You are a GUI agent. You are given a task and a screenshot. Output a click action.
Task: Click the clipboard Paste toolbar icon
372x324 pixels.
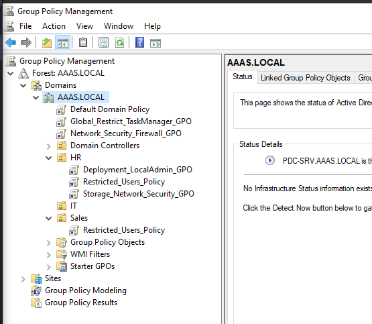click(x=83, y=42)
